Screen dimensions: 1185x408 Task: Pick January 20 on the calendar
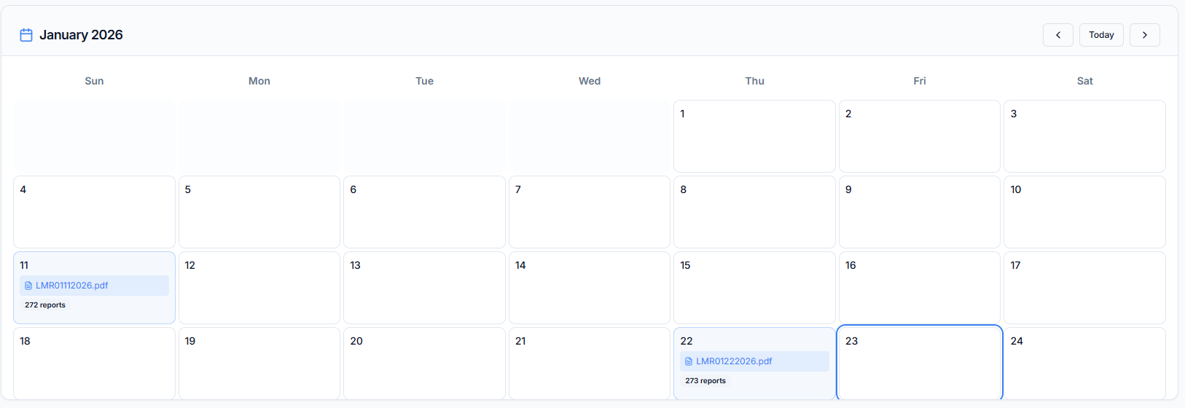pyautogui.click(x=424, y=364)
